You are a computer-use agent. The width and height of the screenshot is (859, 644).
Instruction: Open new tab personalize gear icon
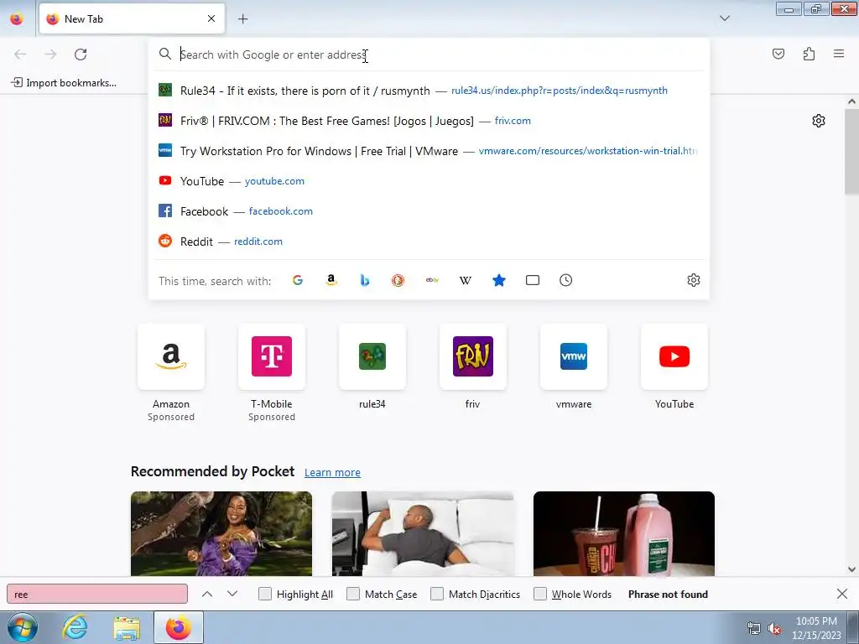tap(819, 121)
